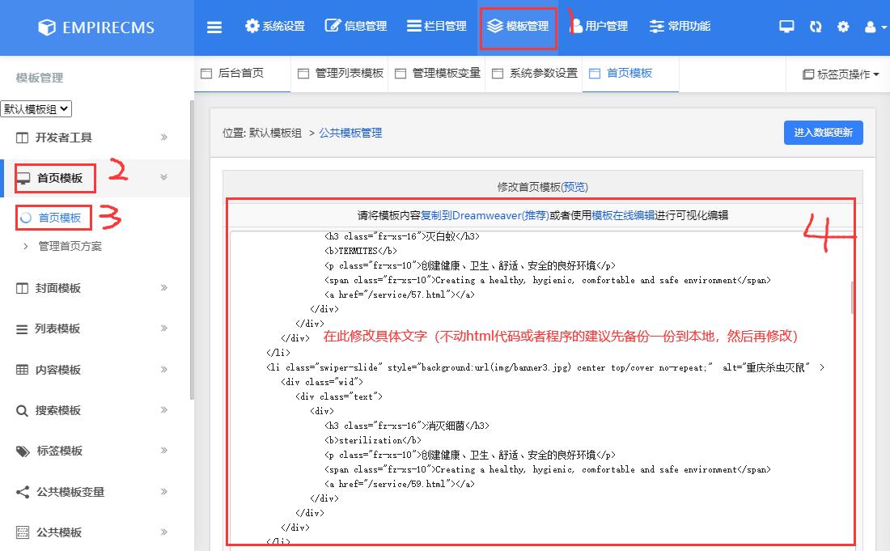Expand the 列表模板 sidebar section
Image resolution: width=890 pixels, height=551 pixels.
click(x=49, y=328)
